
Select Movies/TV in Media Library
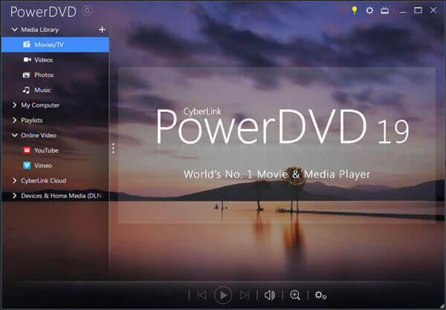pos(55,44)
